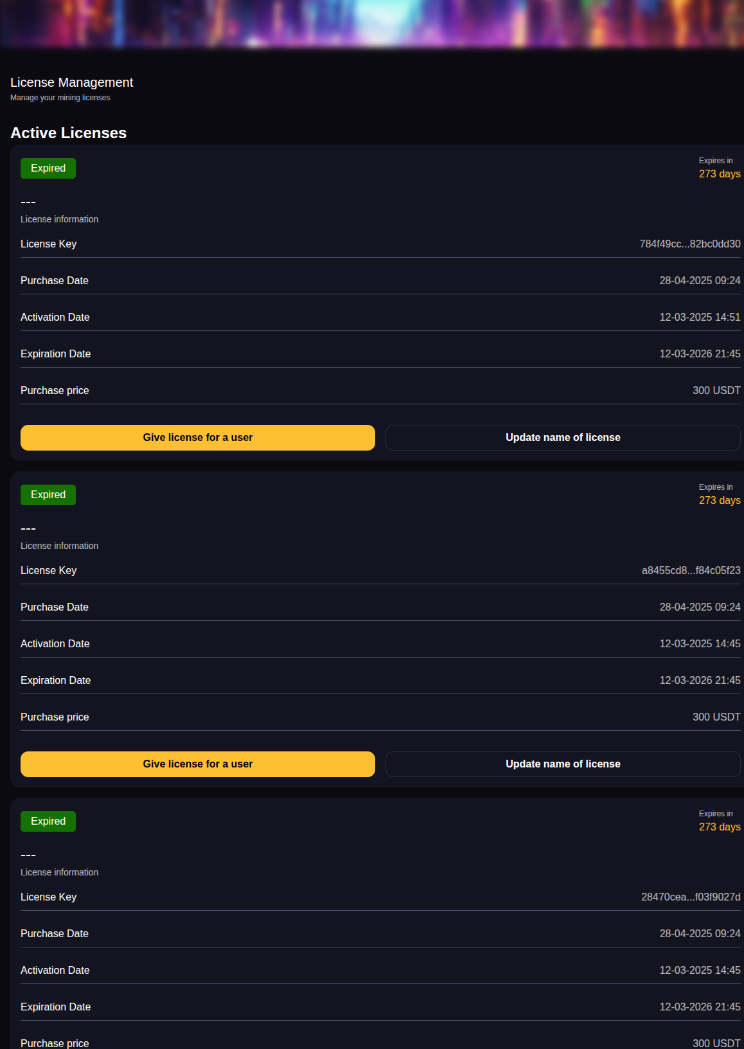Click Give license for a user on license 784f49cc
The image size is (744, 1049).
[x=198, y=438]
